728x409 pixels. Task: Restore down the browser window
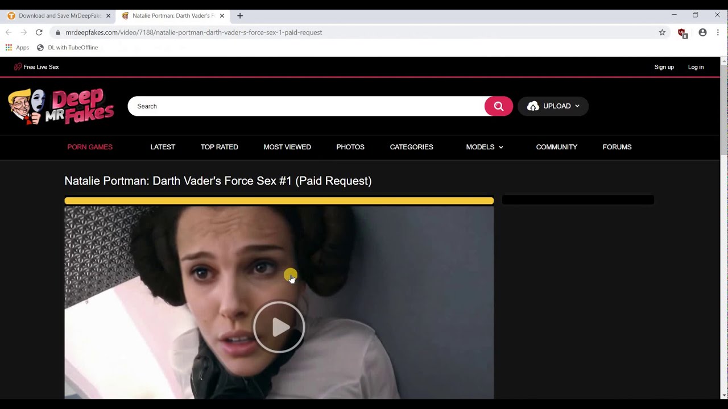click(695, 15)
